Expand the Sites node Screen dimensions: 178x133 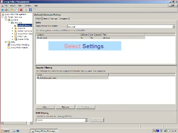coord(6,42)
